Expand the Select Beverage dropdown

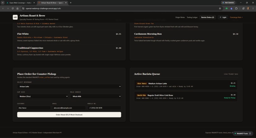click(69, 86)
